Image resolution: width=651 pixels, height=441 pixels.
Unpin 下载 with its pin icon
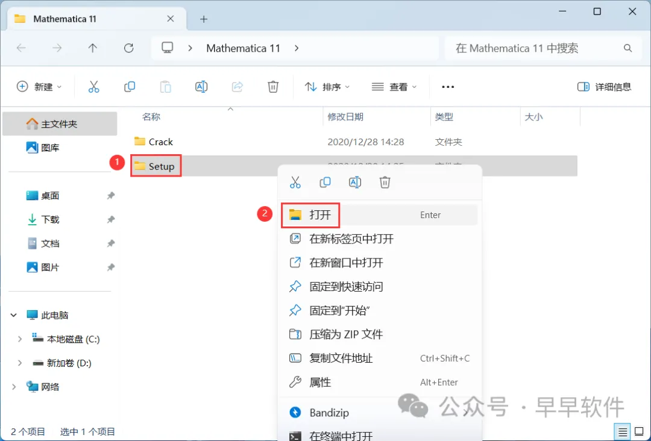point(110,219)
